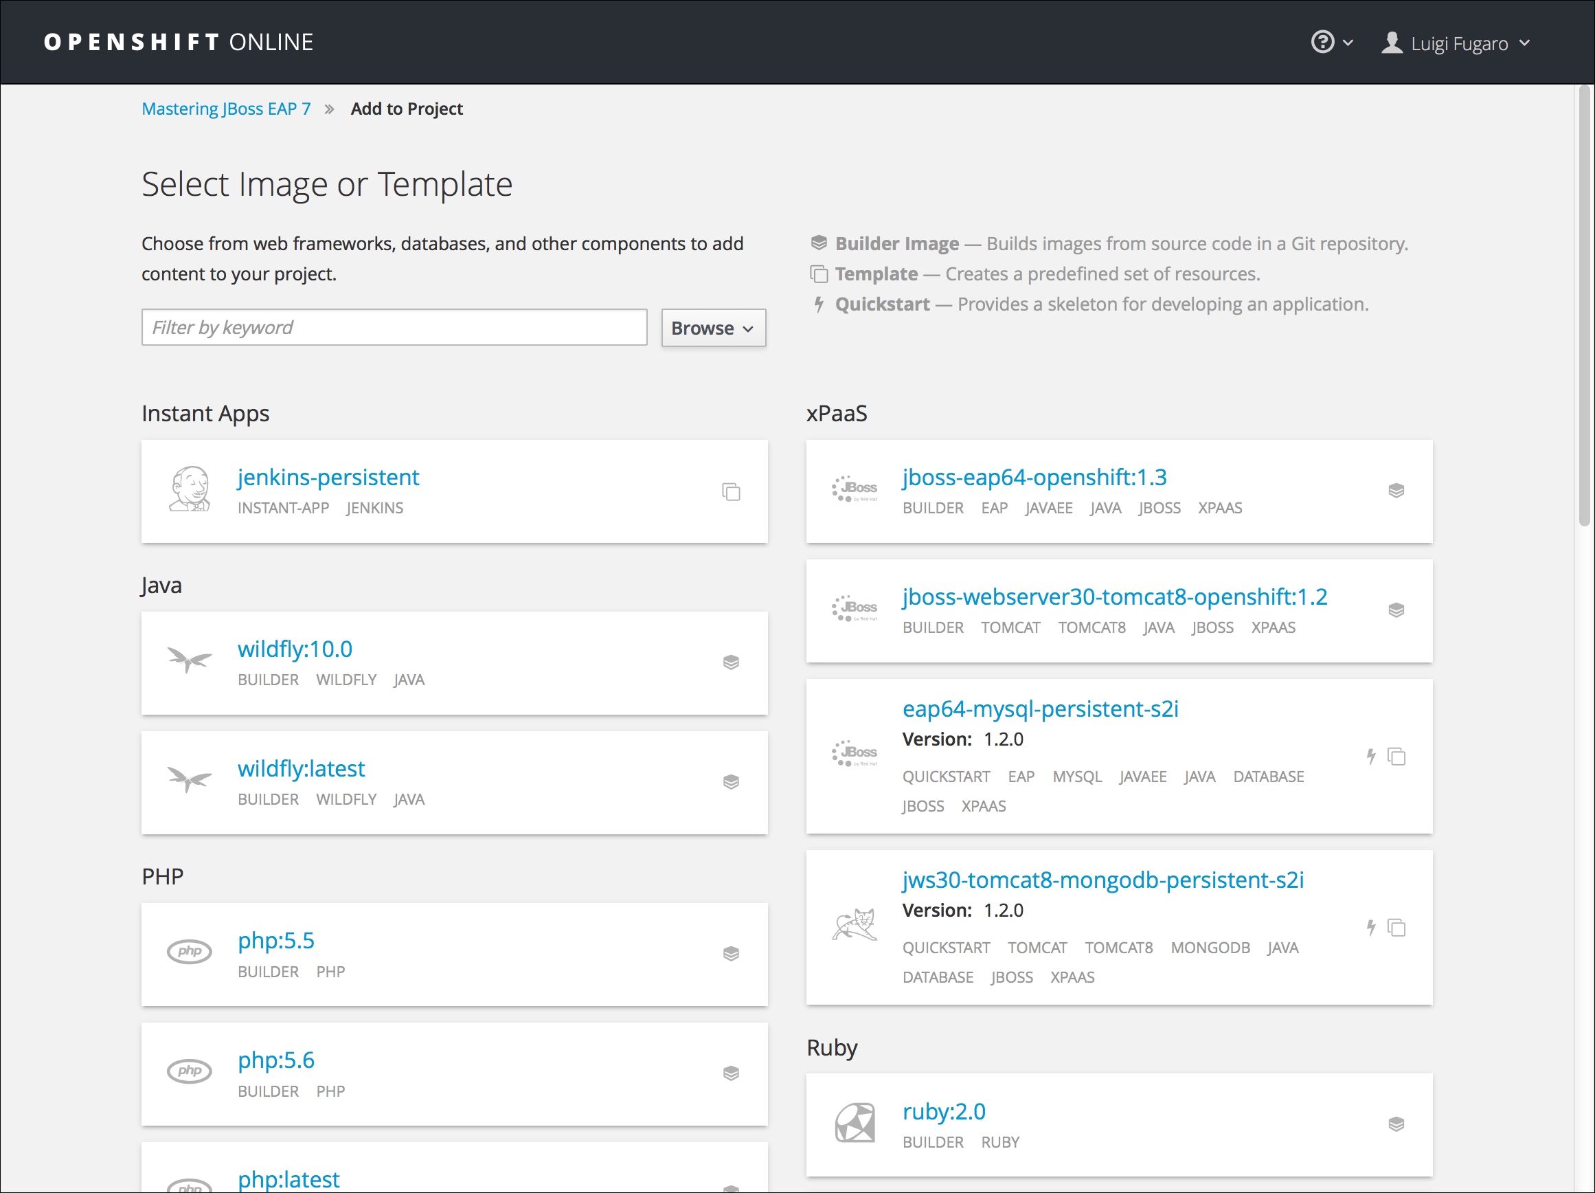Choose the php:5.6 builder image
The width and height of the screenshot is (1595, 1193).
[276, 1061]
